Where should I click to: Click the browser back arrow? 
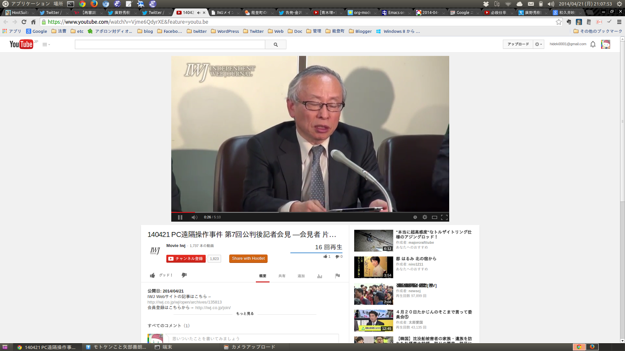pyautogui.click(x=6, y=22)
